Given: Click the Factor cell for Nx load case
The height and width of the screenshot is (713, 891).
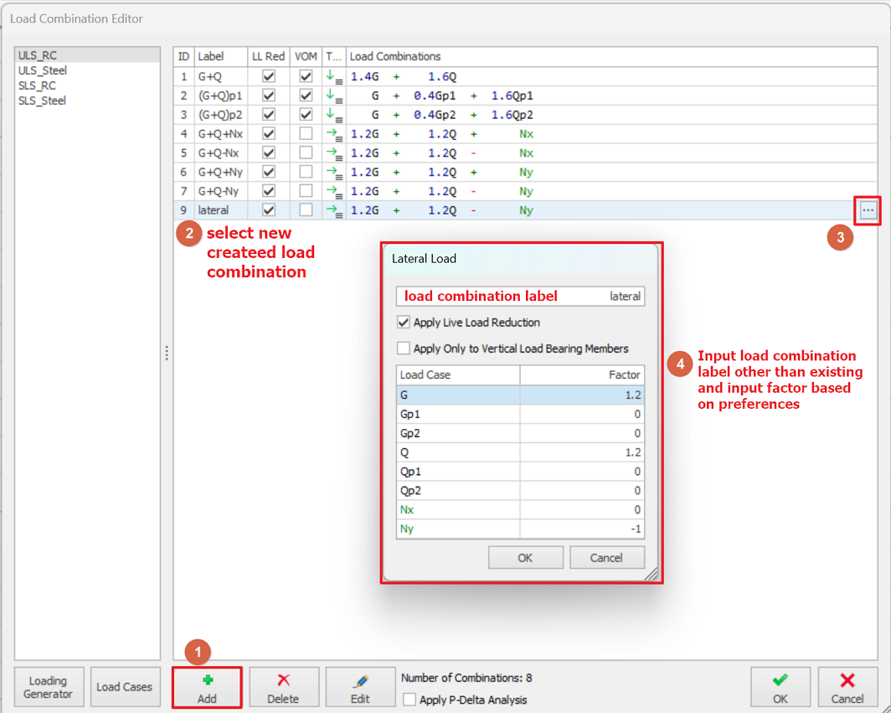Looking at the screenshot, I should click(x=582, y=509).
